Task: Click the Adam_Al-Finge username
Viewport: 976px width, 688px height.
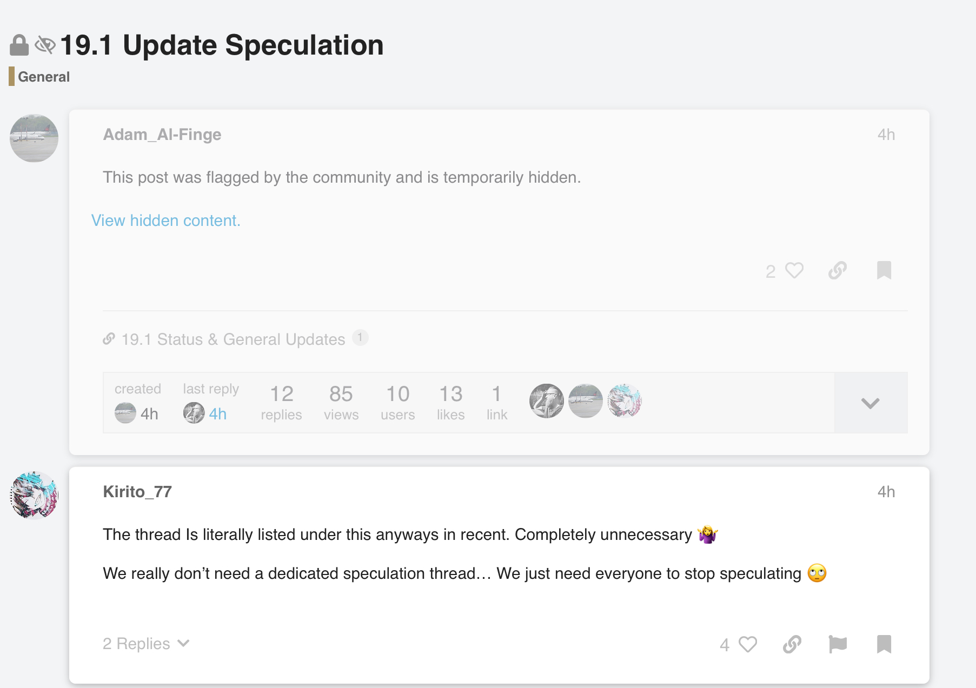Action: pyautogui.click(x=162, y=135)
